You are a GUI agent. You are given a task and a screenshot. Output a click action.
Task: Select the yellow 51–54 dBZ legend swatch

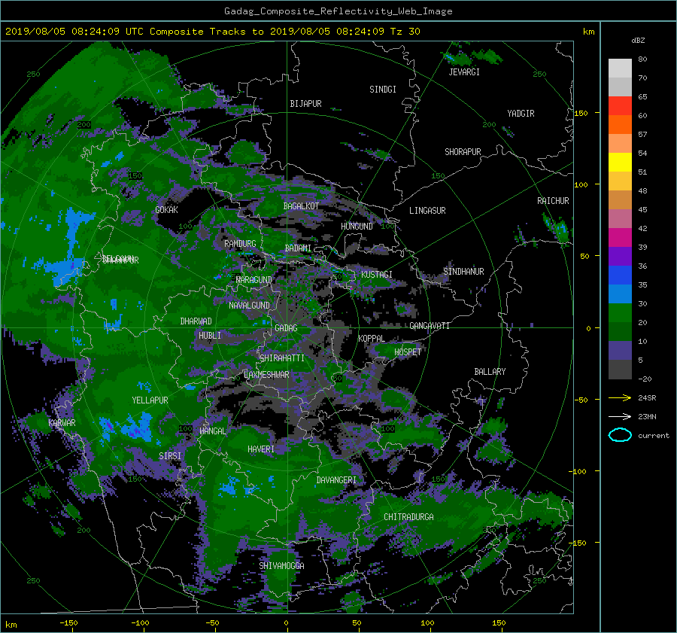[620, 162]
